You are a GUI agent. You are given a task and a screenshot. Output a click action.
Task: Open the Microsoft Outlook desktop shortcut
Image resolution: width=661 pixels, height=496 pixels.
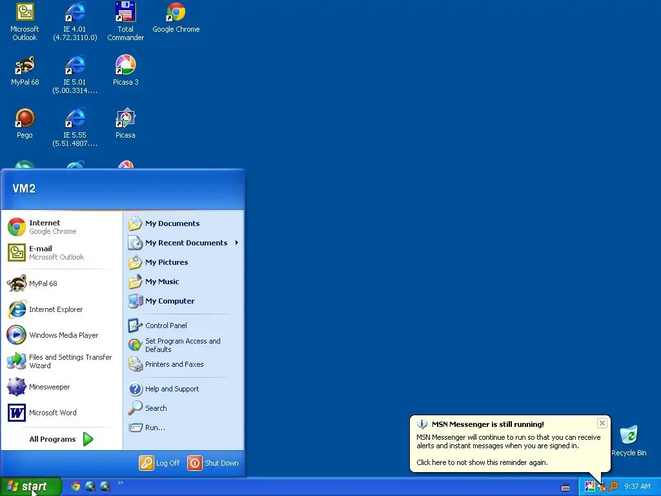click(x=25, y=22)
